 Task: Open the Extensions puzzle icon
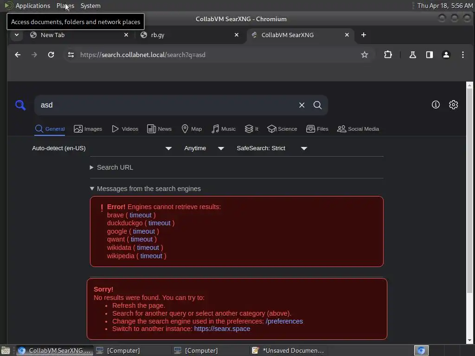(x=388, y=55)
